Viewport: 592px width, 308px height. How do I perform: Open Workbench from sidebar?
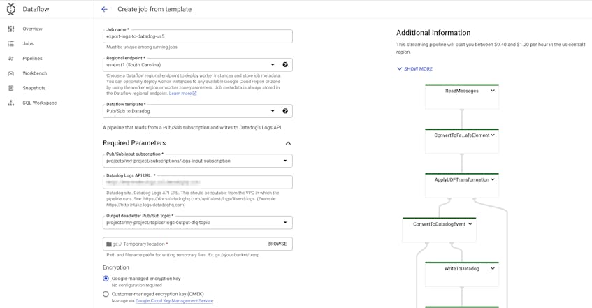point(35,73)
